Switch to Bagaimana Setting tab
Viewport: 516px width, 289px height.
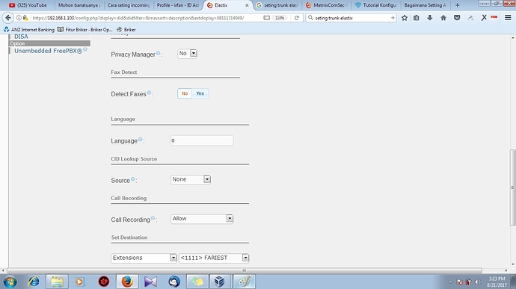point(426,5)
